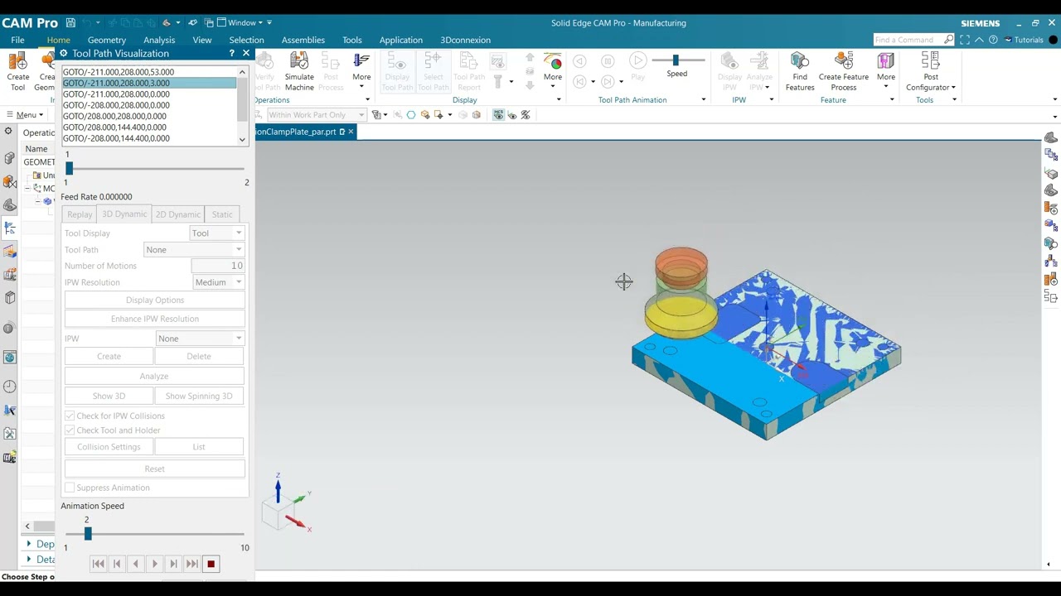The image size is (1061, 596).
Task: Open the Assemblies ribbon tab
Action: click(x=303, y=40)
